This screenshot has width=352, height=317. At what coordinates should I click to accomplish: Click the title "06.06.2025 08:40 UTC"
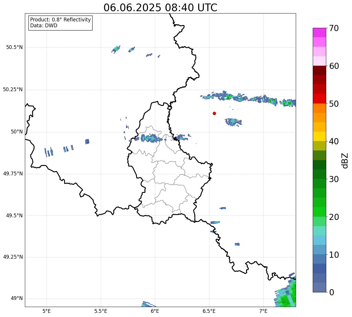160,7
